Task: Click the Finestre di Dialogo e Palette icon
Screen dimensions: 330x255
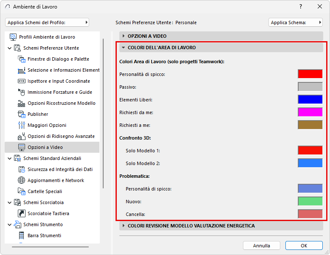Action: (22, 59)
